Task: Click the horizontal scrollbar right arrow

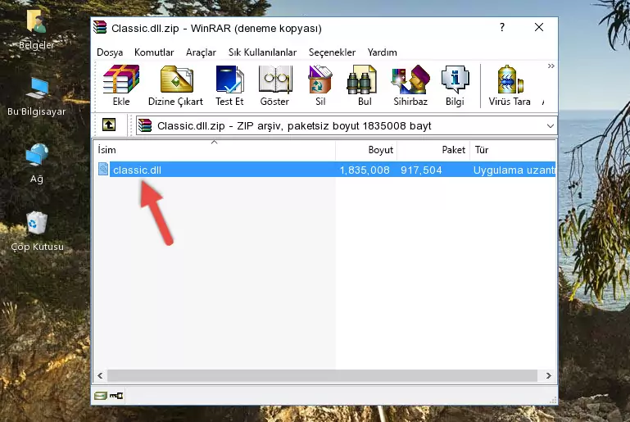Action: coord(548,376)
